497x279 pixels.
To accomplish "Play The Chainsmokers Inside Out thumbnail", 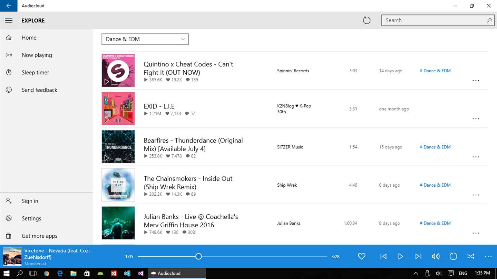I will [x=118, y=185].
